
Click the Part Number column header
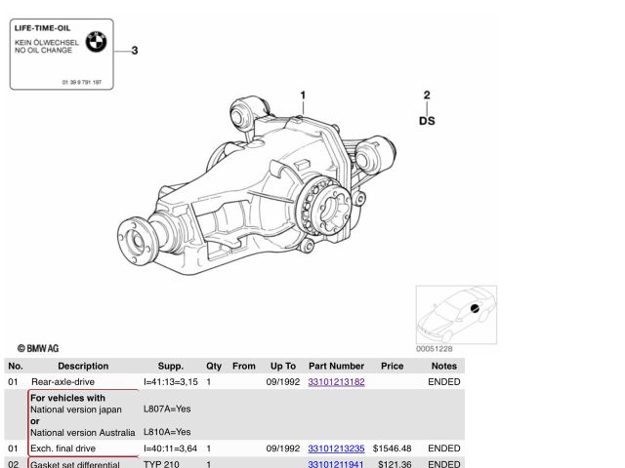pos(336,367)
